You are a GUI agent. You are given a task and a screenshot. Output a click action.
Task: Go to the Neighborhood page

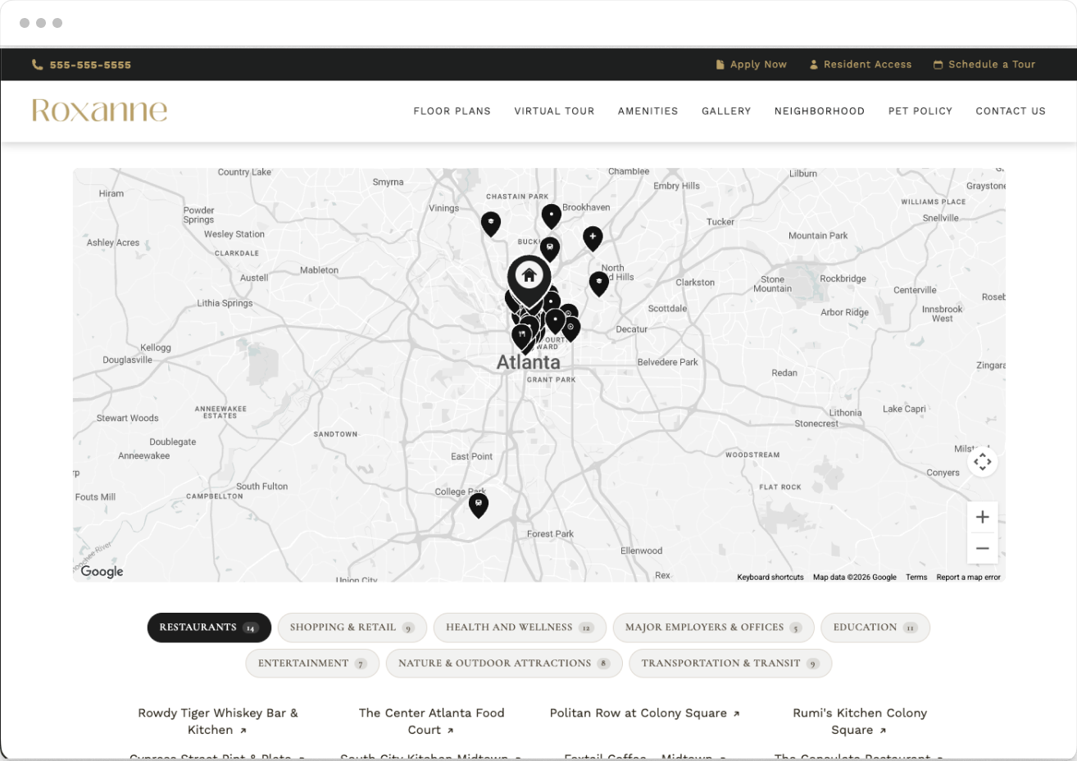pos(819,111)
